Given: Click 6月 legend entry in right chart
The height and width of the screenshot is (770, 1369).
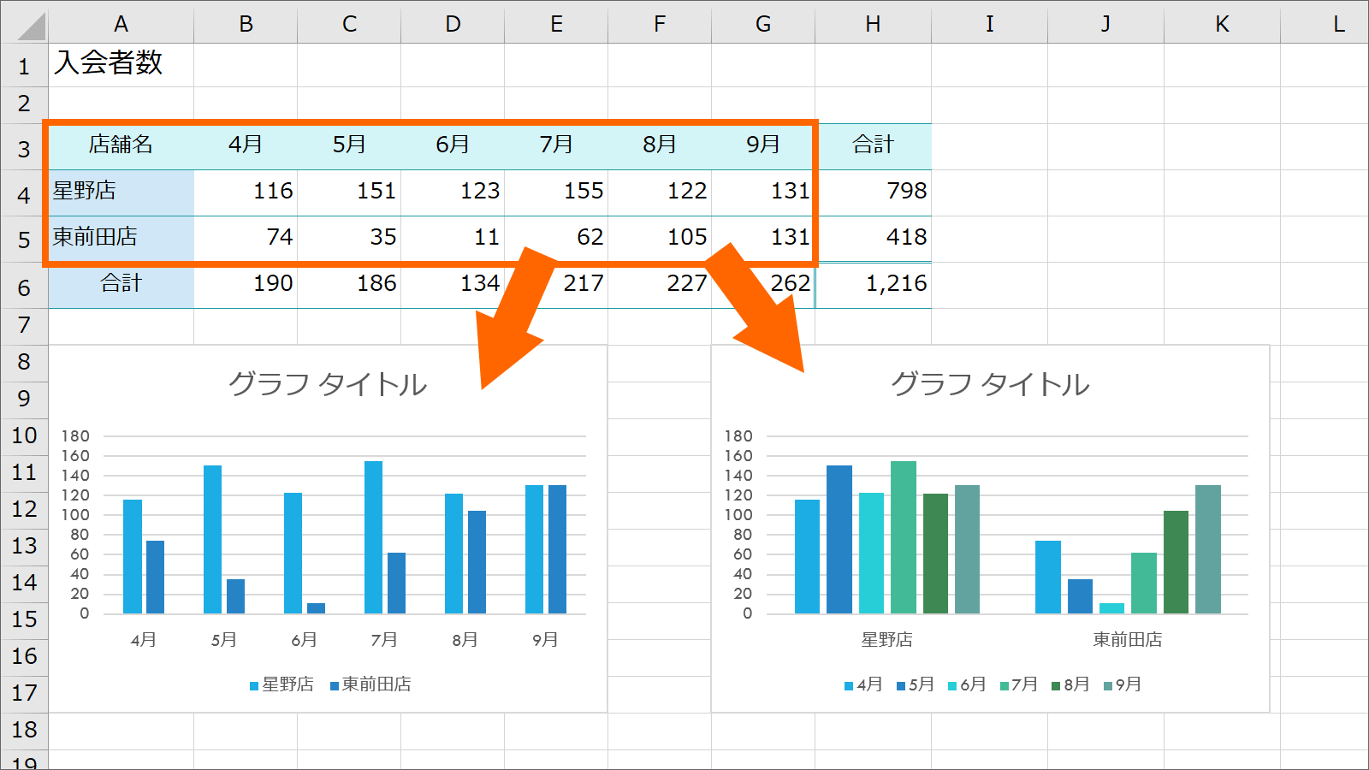Looking at the screenshot, I should coord(967,684).
